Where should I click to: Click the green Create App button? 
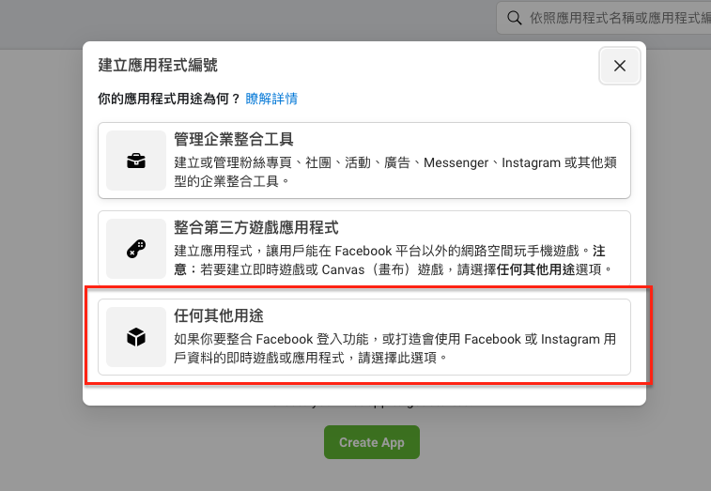click(x=372, y=442)
